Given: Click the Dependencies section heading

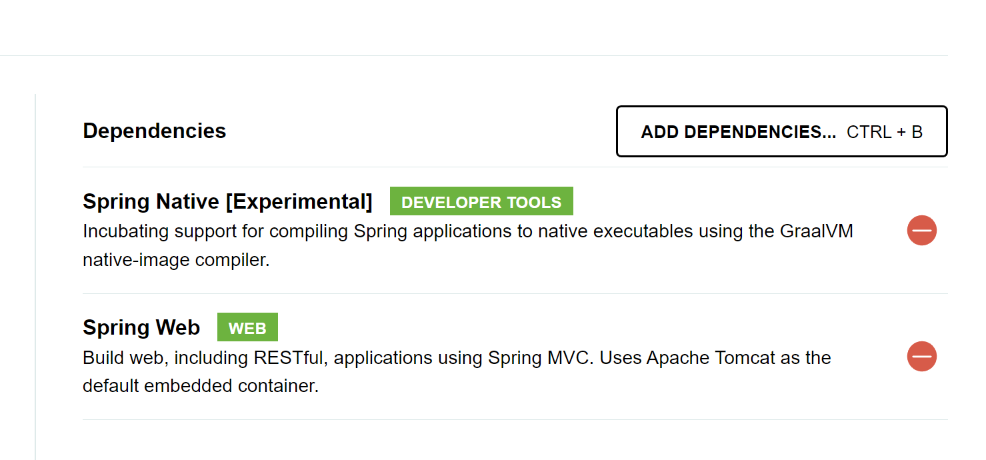Looking at the screenshot, I should click(x=155, y=131).
